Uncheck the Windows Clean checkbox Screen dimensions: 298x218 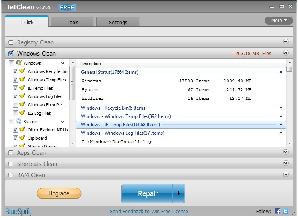(11, 53)
